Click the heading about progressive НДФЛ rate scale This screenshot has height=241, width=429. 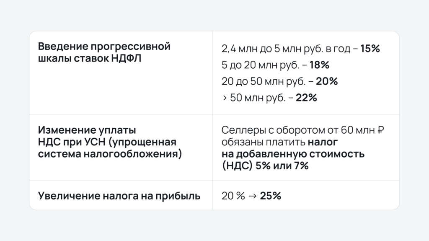pos(104,52)
